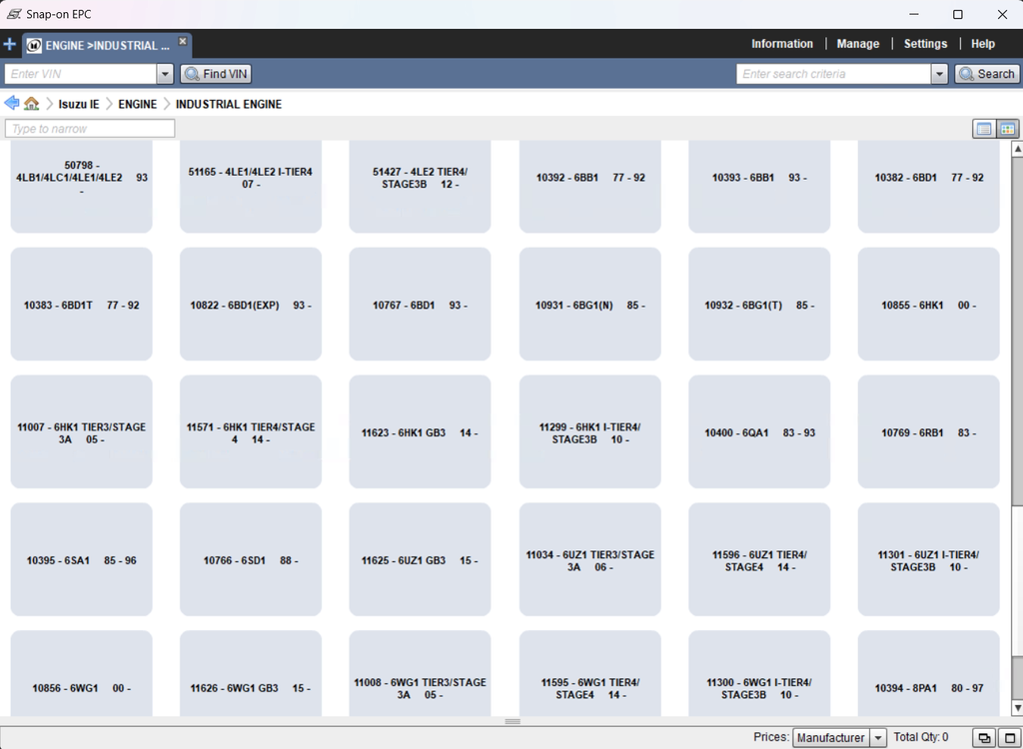Click the Type to narrow filter box
The image size is (1023, 749).
90,129
